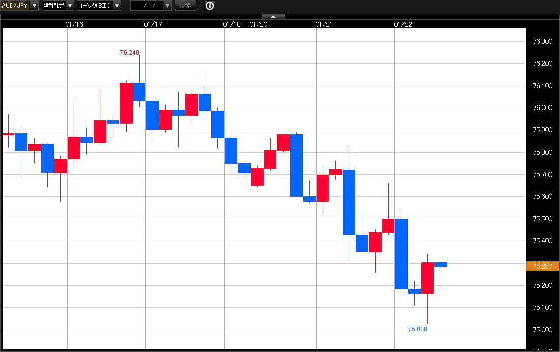Click the 75.400 price axis label

click(x=543, y=241)
